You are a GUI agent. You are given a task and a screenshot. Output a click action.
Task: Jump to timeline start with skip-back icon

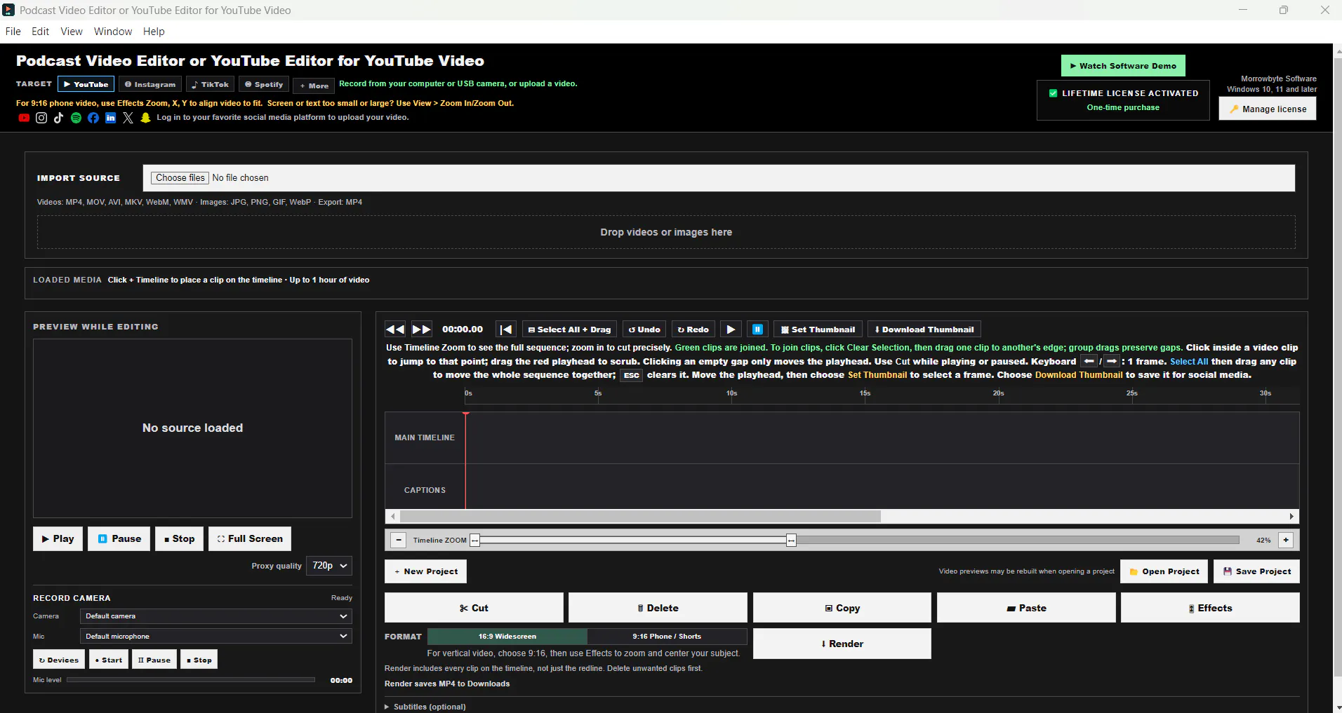click(506, 330)
